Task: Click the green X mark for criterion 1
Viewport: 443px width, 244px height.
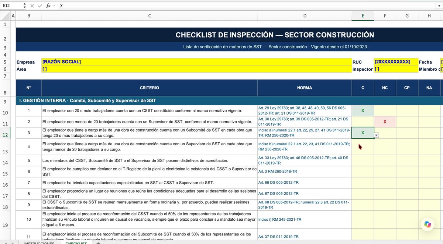Action: pyautogui.click(x=363, y=111)
